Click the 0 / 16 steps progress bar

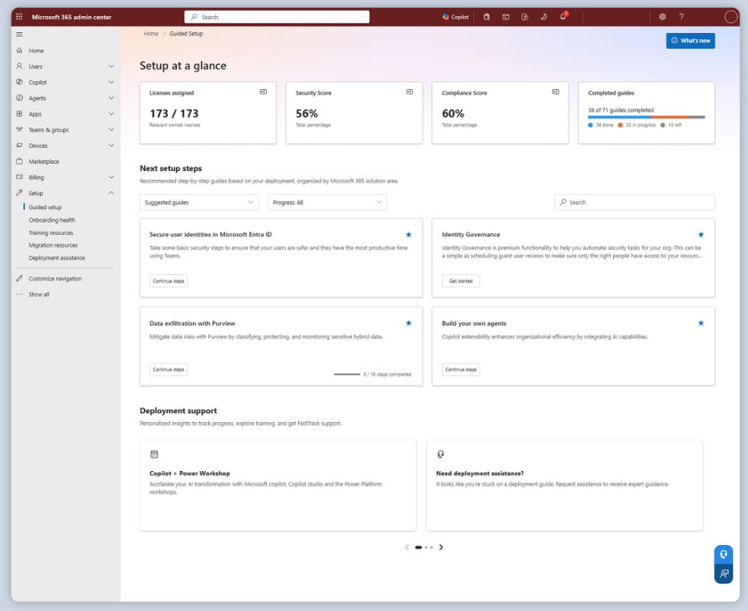(347, 375)
